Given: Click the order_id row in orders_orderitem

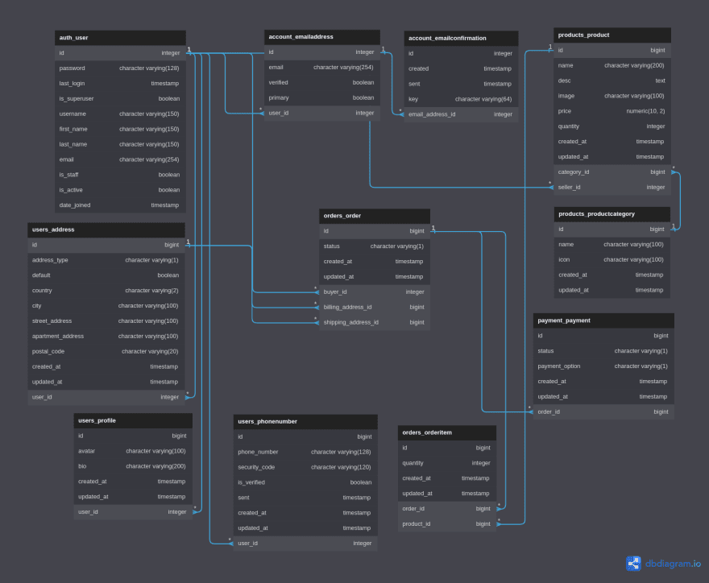Looking at the screenshot, I should (447, 510).
